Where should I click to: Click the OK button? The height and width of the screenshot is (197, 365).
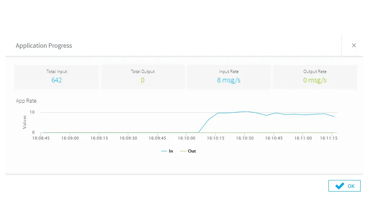coord(344,186)
